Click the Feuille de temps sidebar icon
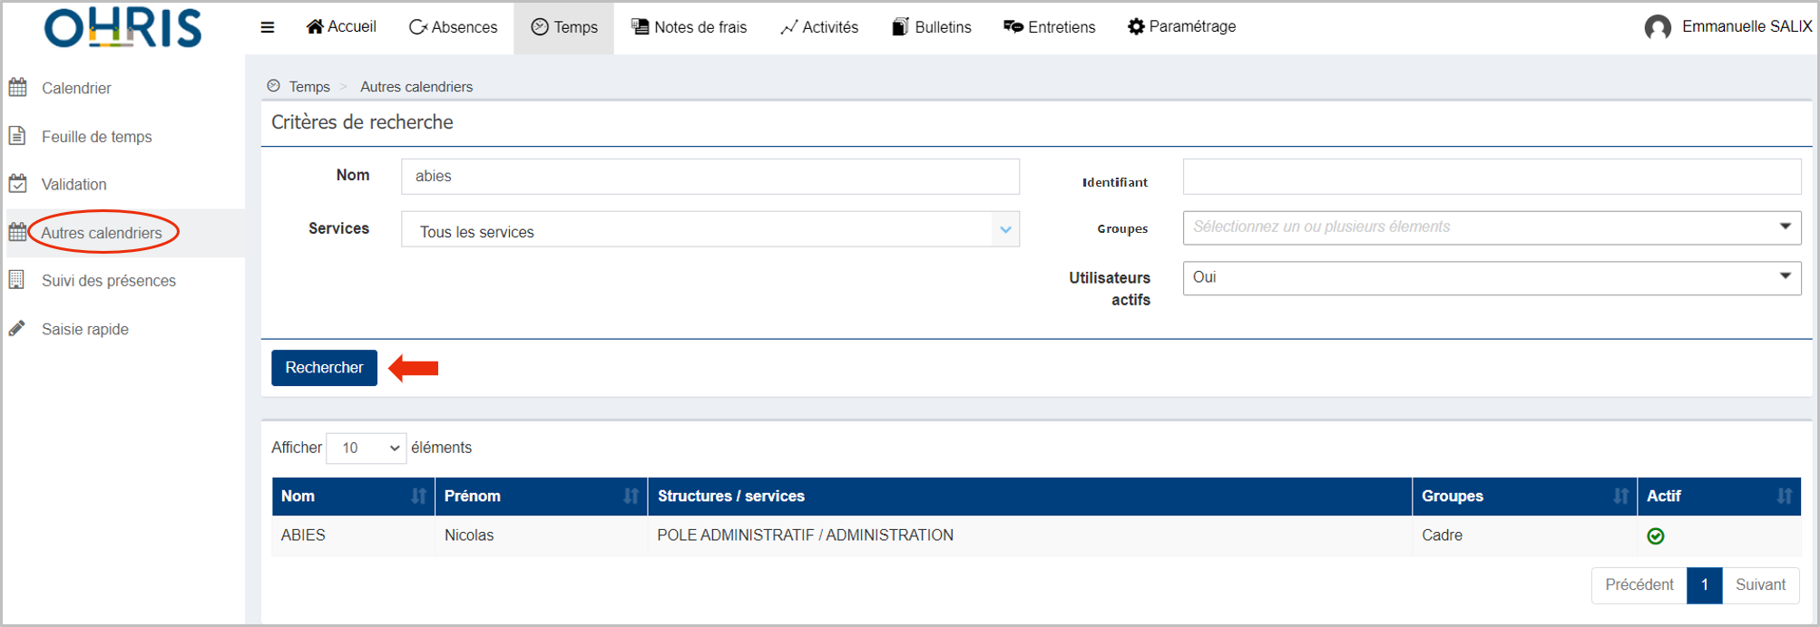The image size is (1820, 627). 17,136
